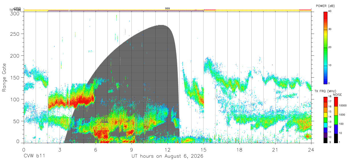
Task: Click the TX FRQ scale label "17"
Action: point(330,101)
